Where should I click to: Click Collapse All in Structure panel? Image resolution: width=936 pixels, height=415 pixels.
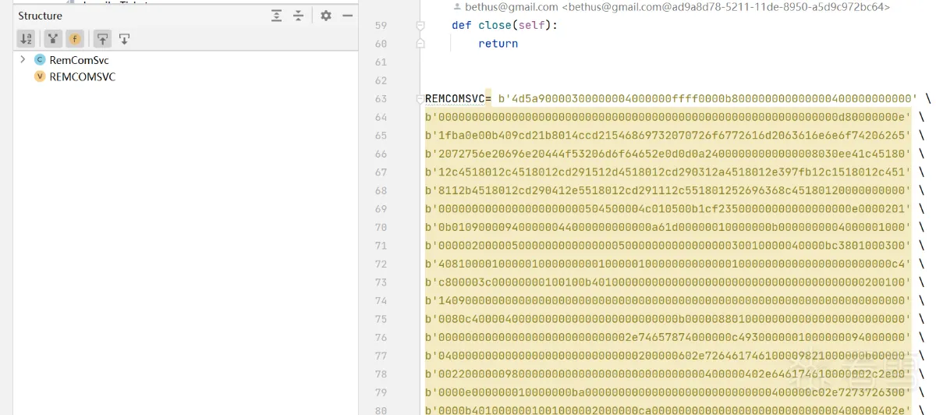(x=299, y=16)
